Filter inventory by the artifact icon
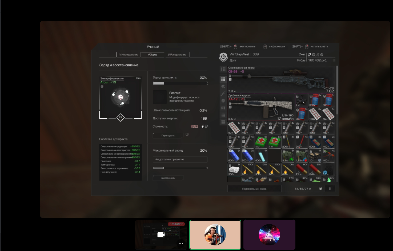393x251 pixels. click(223, 101)
